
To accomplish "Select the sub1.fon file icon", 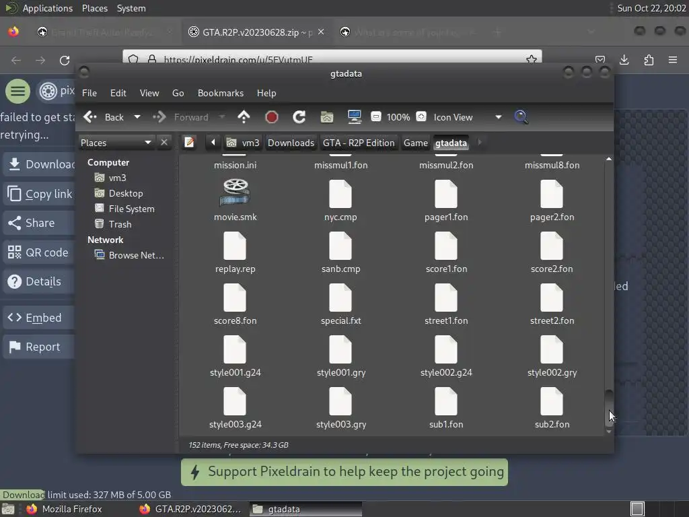I will point(446,401).
